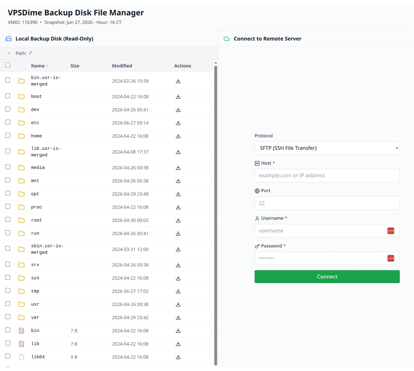414x371 pixels.
Task: Sort by the Modified column header
Action: pyautogui.click(x=122, y=66)
